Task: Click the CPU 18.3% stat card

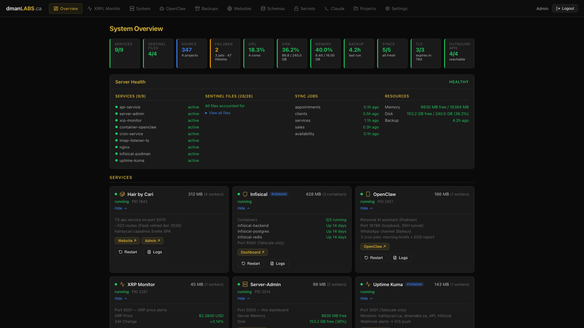Action: tap(259, 53)
